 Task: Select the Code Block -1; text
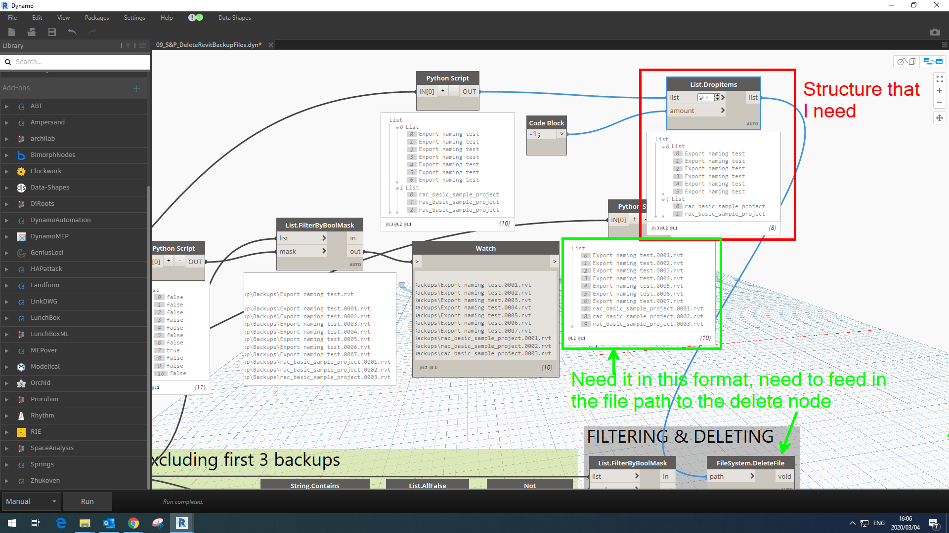point(535,134)
